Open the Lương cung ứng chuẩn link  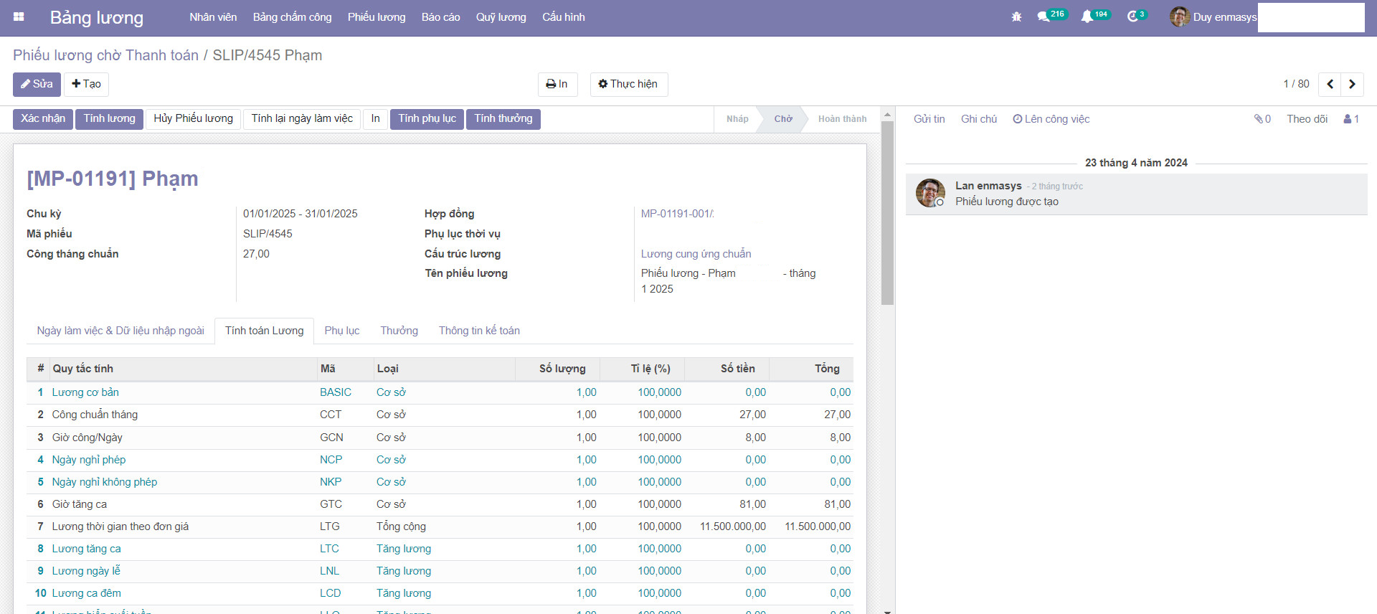pyautogui.click(x=696, y=254)
